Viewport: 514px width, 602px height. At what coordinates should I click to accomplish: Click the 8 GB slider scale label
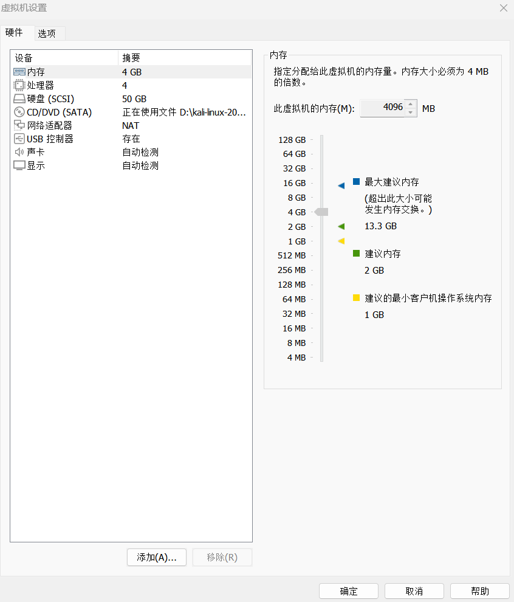coord(296,198)
